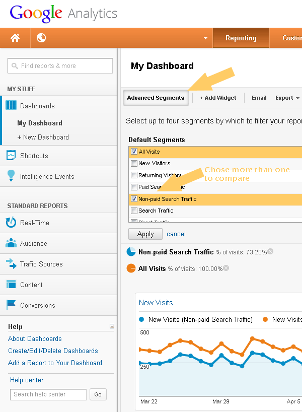The width and height of the screenshot is (302, 412).
Task: Click the Find reports search field
Action: [x=60, y=65]
